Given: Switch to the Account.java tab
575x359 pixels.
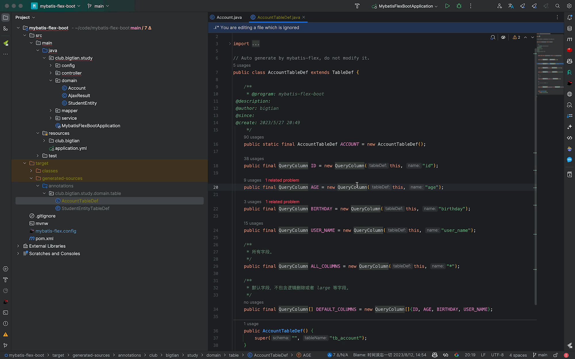Looking at the screenshot, I should 226,17.
